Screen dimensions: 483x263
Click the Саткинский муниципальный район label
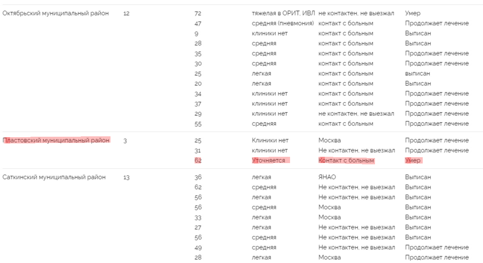[x=54, y=177]
